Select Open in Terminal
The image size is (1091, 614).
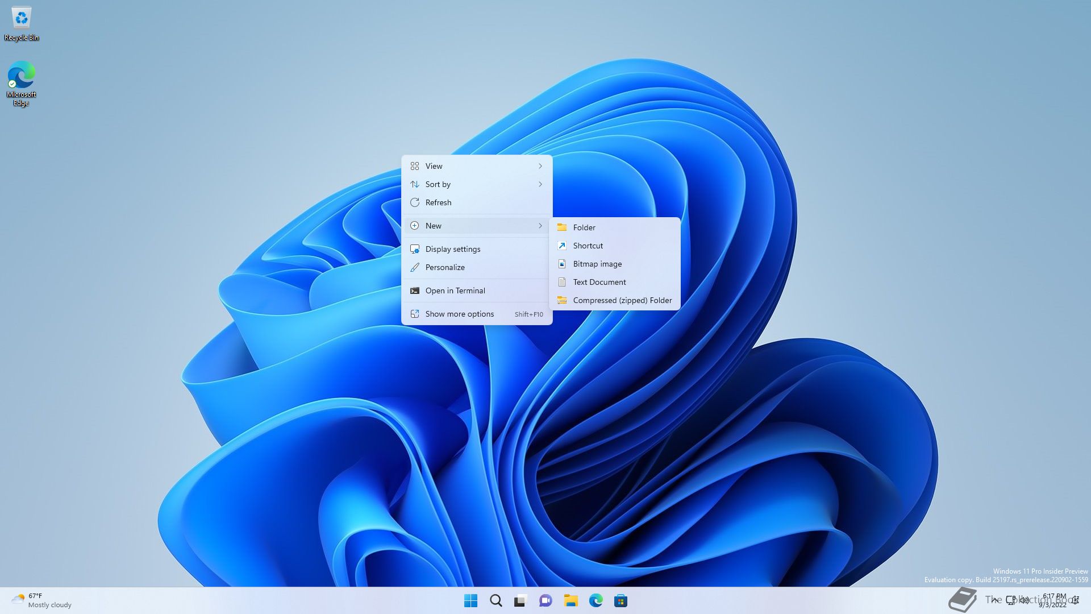(x=477, y=291)
